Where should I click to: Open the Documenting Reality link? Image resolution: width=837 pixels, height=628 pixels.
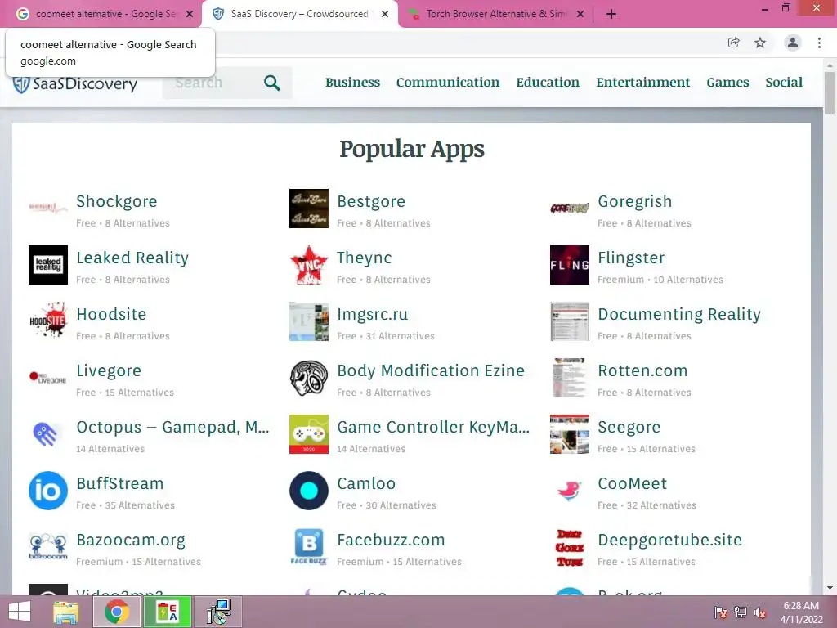[x=679, y=315]
